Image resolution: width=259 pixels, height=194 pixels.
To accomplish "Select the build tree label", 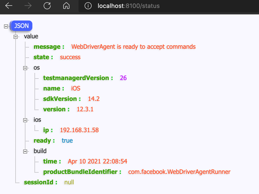I will [x=40, y=151].
